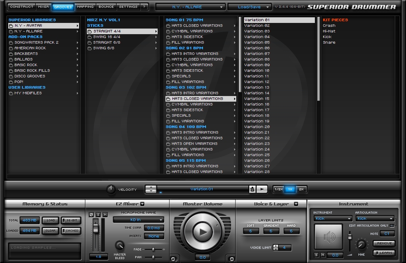Screen dimensions: 406x263
Task: Click folder icon beside DISCO GROOVES
Action: tap(11, 77)
